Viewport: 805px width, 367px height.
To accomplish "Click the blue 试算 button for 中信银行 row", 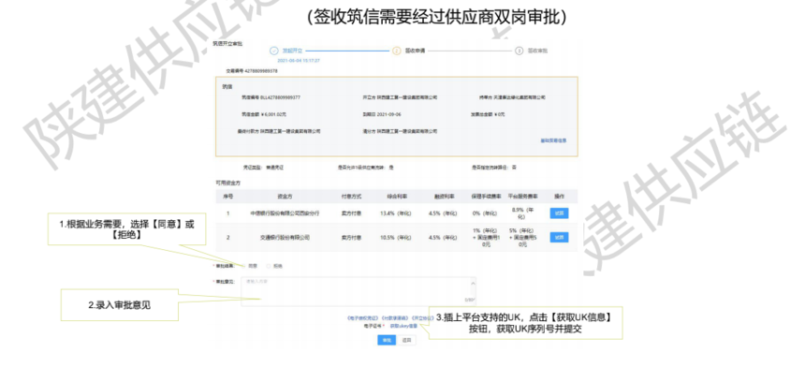I will point(559,213).
